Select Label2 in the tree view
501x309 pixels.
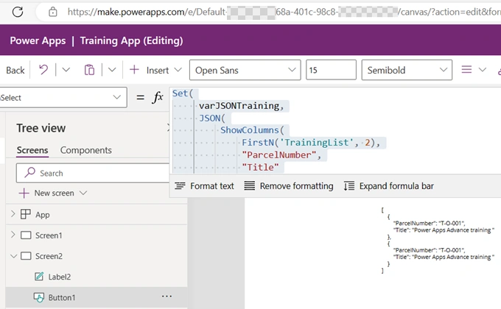click(x=59, y=277)
